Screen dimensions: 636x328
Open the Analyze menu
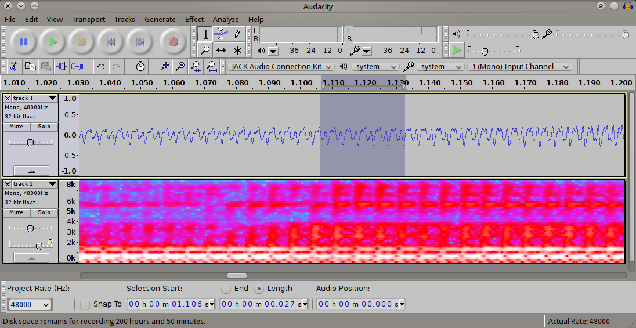pyautogui.click(x=226, y=20)
